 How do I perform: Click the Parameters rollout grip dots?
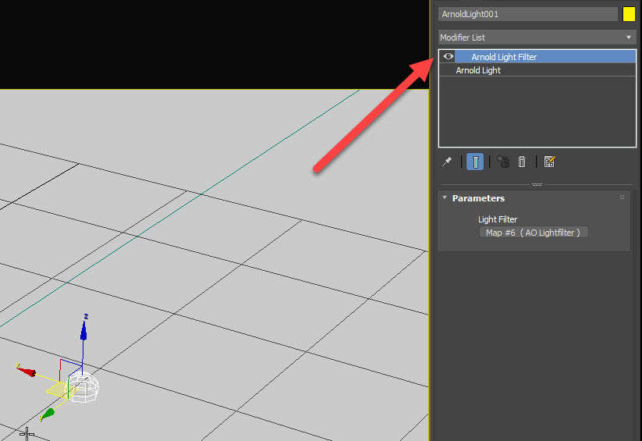[622, 197]
